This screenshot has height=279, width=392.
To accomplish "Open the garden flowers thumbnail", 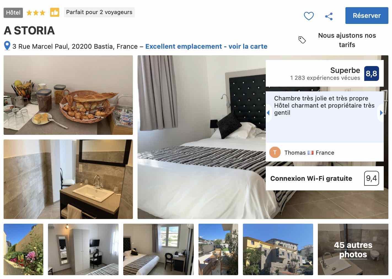I will click(x=23, y=249).
